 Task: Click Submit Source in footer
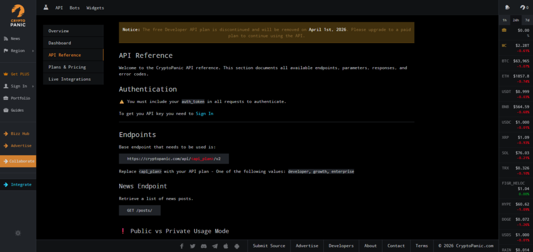(x=269, y=246)
